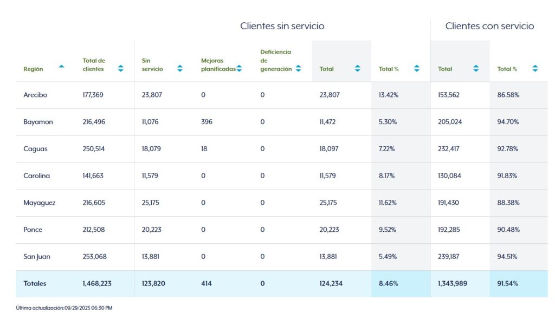Click the Clientes con servicio heading
The image size is (555, 312).
coord(489,26)
